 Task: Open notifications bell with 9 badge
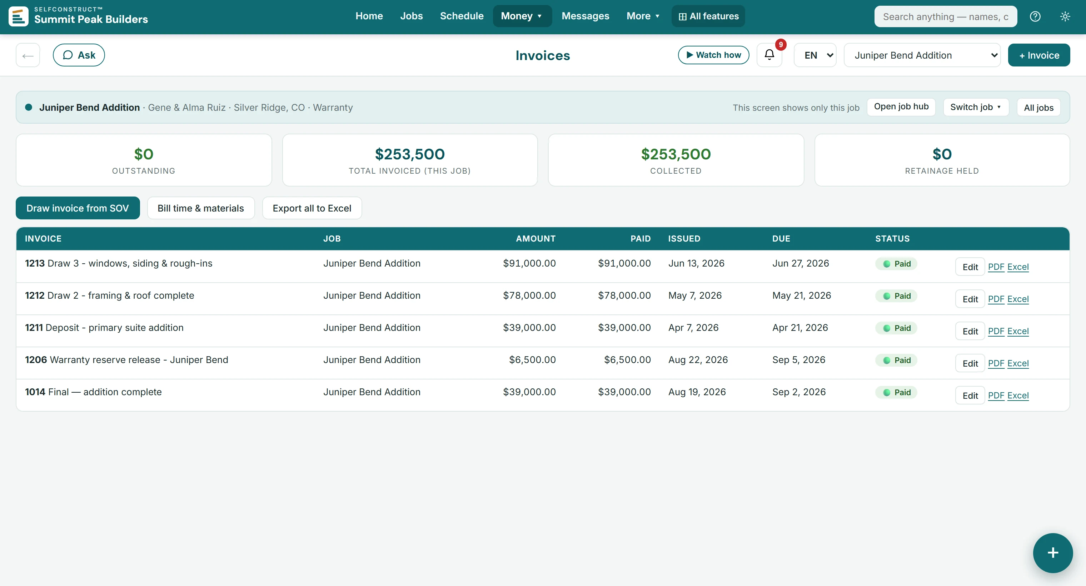[769, 55]
